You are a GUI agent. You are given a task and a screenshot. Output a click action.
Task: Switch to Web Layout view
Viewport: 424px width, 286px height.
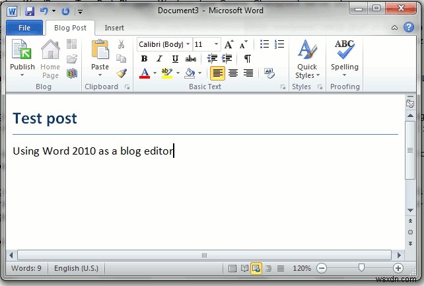(256, 268)
